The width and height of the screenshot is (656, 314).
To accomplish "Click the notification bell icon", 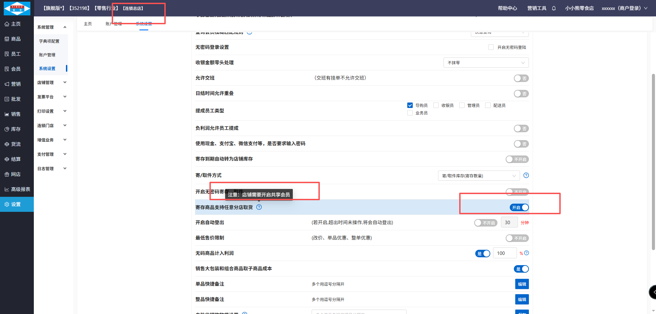I will pyautogui.click(x=554, y=8).
